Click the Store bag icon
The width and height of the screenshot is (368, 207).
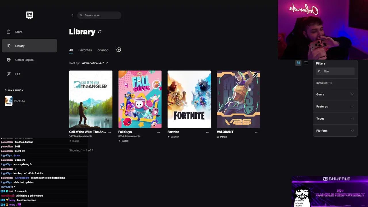[x=9, y=32]
